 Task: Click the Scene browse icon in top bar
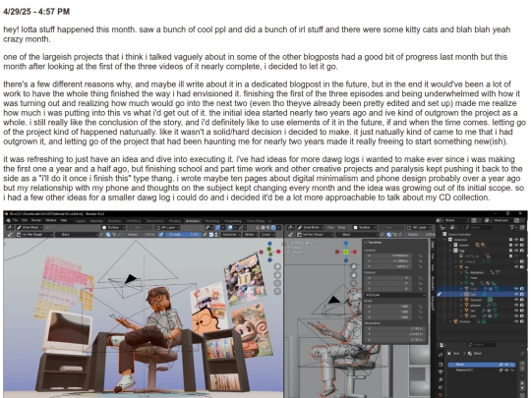pyautogui.click(x=440, y=221)
